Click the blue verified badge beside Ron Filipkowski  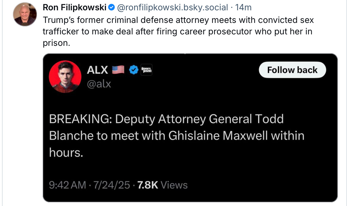click(x=112, y=8)
